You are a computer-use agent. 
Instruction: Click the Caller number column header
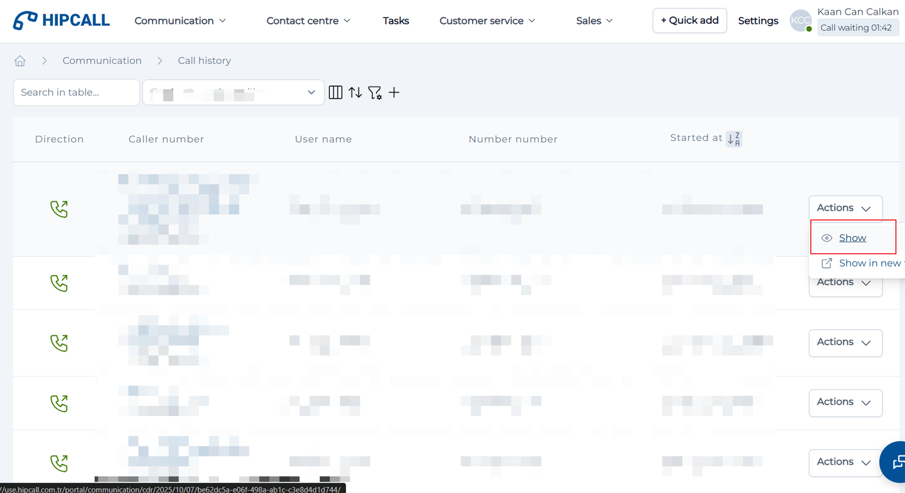[166, 139]
